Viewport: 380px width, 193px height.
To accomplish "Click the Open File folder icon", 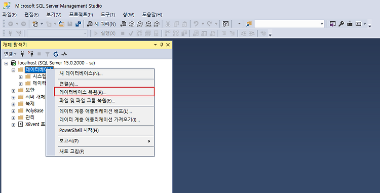I will 61,24.
